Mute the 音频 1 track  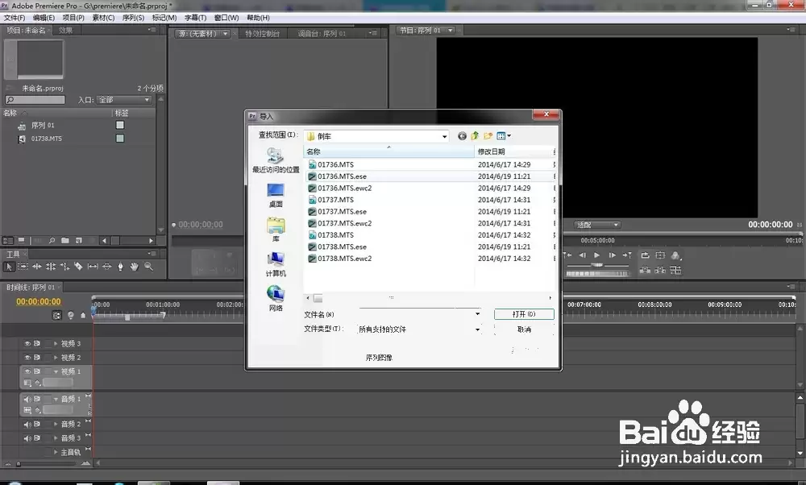(x=27, y=399)
